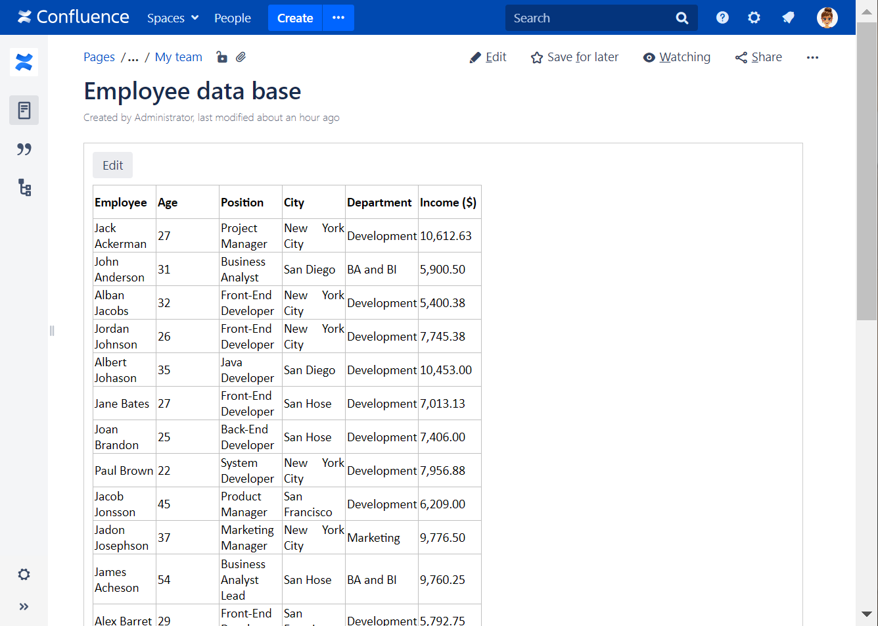Expand the Create ellipsis options

(338, 18)
